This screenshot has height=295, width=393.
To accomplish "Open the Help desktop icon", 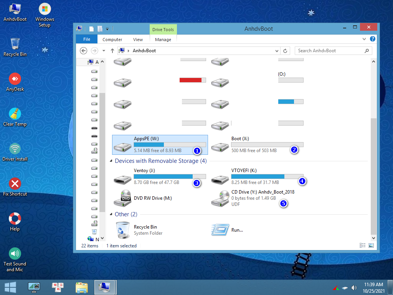I will tap(15, 222).
